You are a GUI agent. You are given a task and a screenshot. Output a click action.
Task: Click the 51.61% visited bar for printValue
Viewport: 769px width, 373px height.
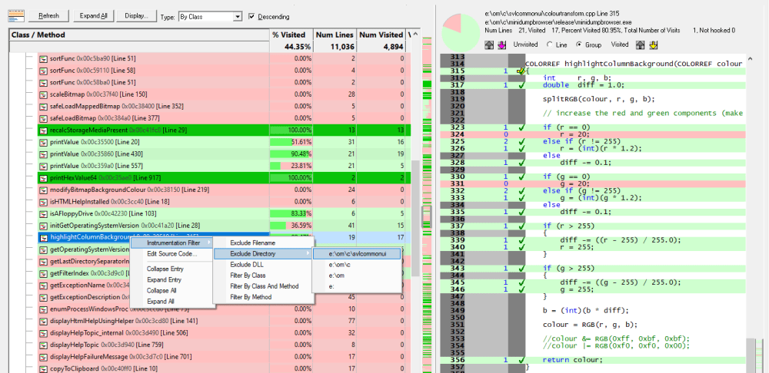point(291,142)
